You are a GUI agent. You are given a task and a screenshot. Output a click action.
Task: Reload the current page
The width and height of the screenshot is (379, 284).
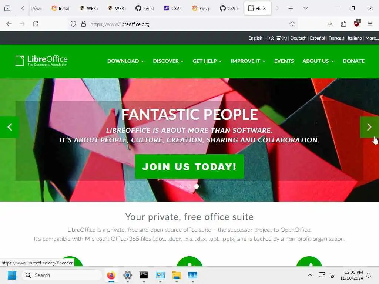[x=36, y=24]
